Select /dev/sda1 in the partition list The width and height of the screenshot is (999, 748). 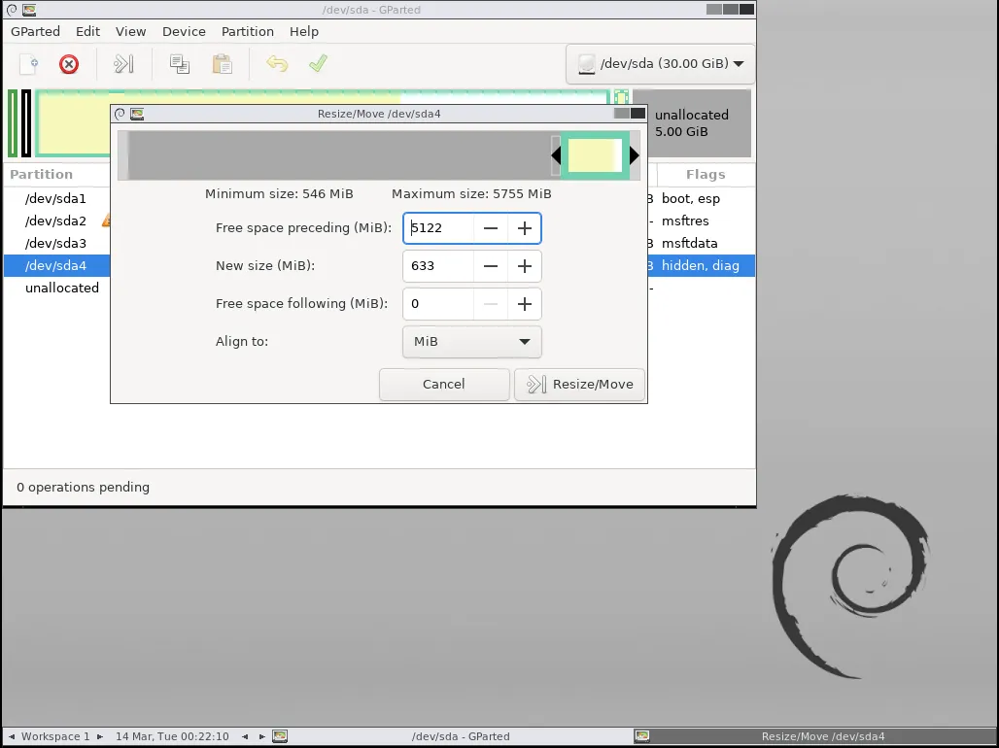click(55, 198)
